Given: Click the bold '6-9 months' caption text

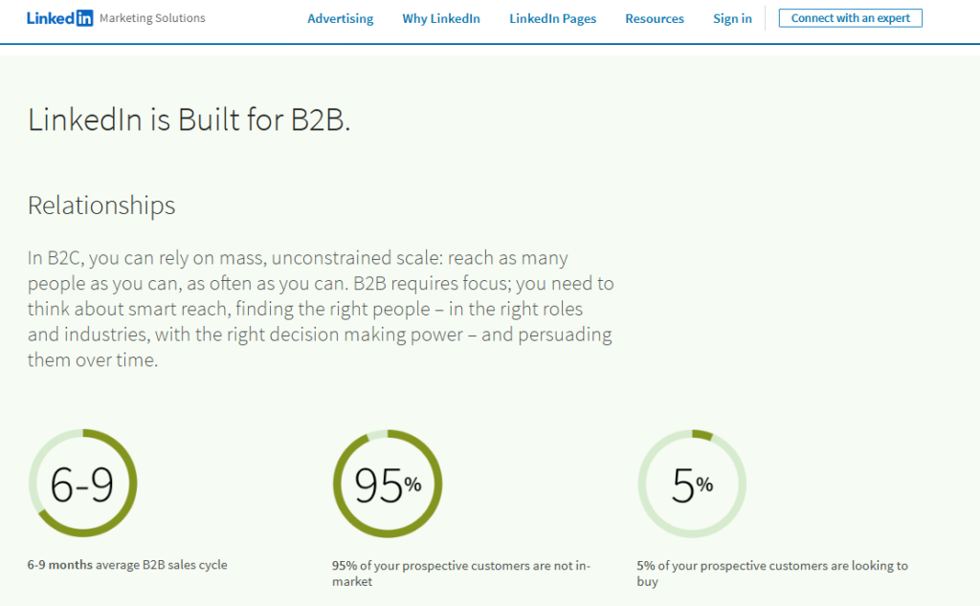Looking at the screenshot, I should (59, 565).
